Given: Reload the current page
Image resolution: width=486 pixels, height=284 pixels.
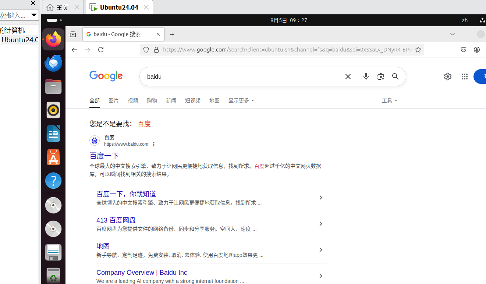Looking at the screenshot, I should (x=101, y=50).
